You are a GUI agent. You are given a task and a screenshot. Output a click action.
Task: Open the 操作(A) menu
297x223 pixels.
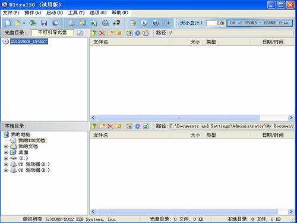coord(33,12)
